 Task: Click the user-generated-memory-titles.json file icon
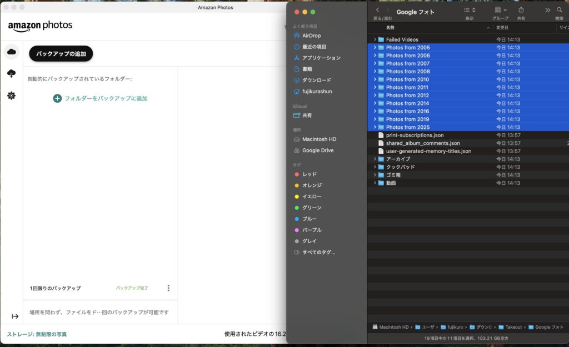(381, 151)
